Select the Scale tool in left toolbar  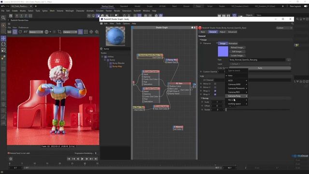(x=3, y=50)
